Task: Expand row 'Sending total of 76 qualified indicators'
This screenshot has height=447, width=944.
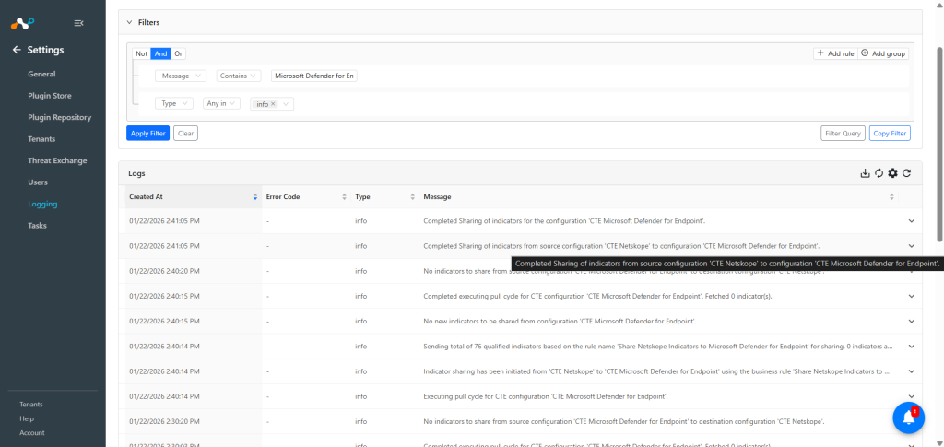Action: tap(912, 346)
